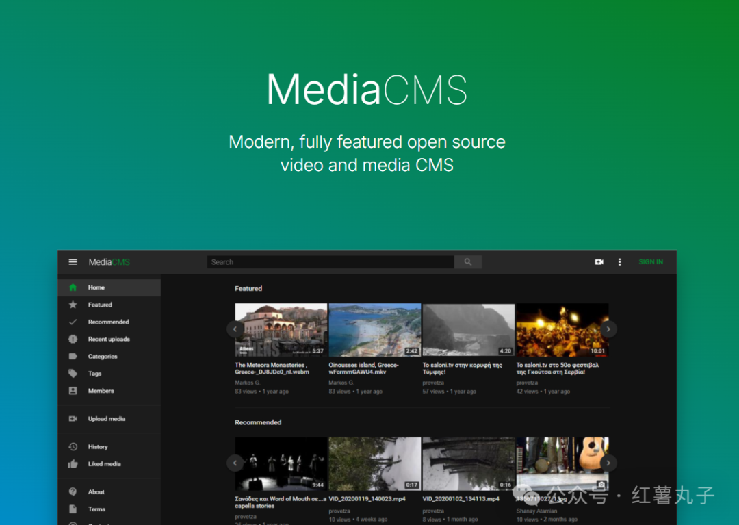Open History sidebar link

coord(109,446)
